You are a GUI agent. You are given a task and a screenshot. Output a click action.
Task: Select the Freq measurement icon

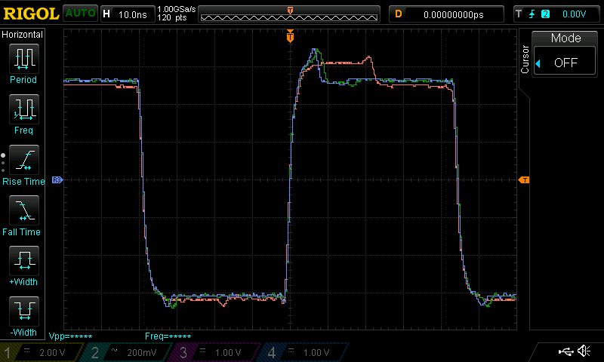(x=23, y=110)
